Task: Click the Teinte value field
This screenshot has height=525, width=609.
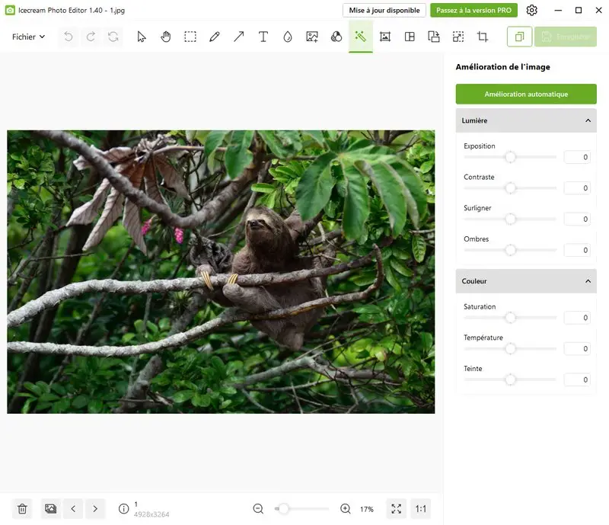Action: point(577,379)
